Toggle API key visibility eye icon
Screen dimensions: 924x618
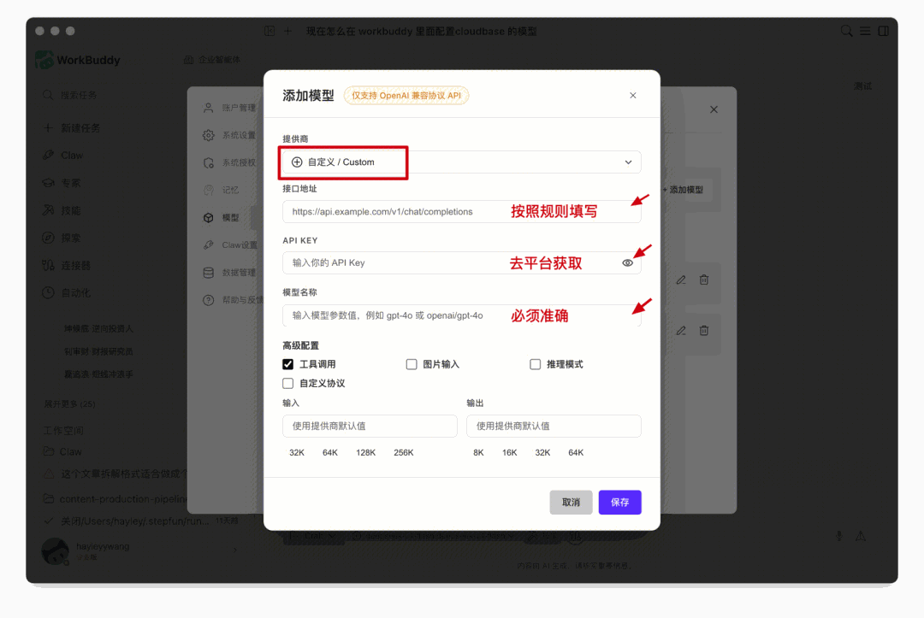[628, 263]
